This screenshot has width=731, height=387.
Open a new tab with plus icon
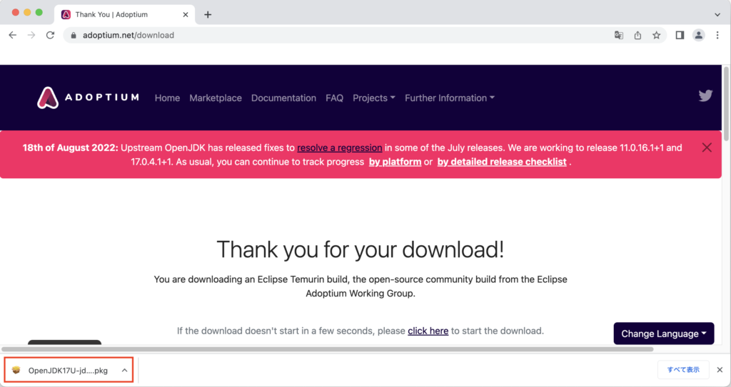pyautogui.click(x=208, y=14)
